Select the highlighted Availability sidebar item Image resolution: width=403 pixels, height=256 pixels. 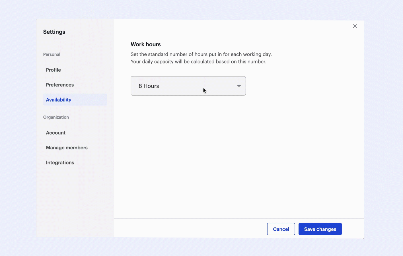pyautogui.click(x=59, y=100)
